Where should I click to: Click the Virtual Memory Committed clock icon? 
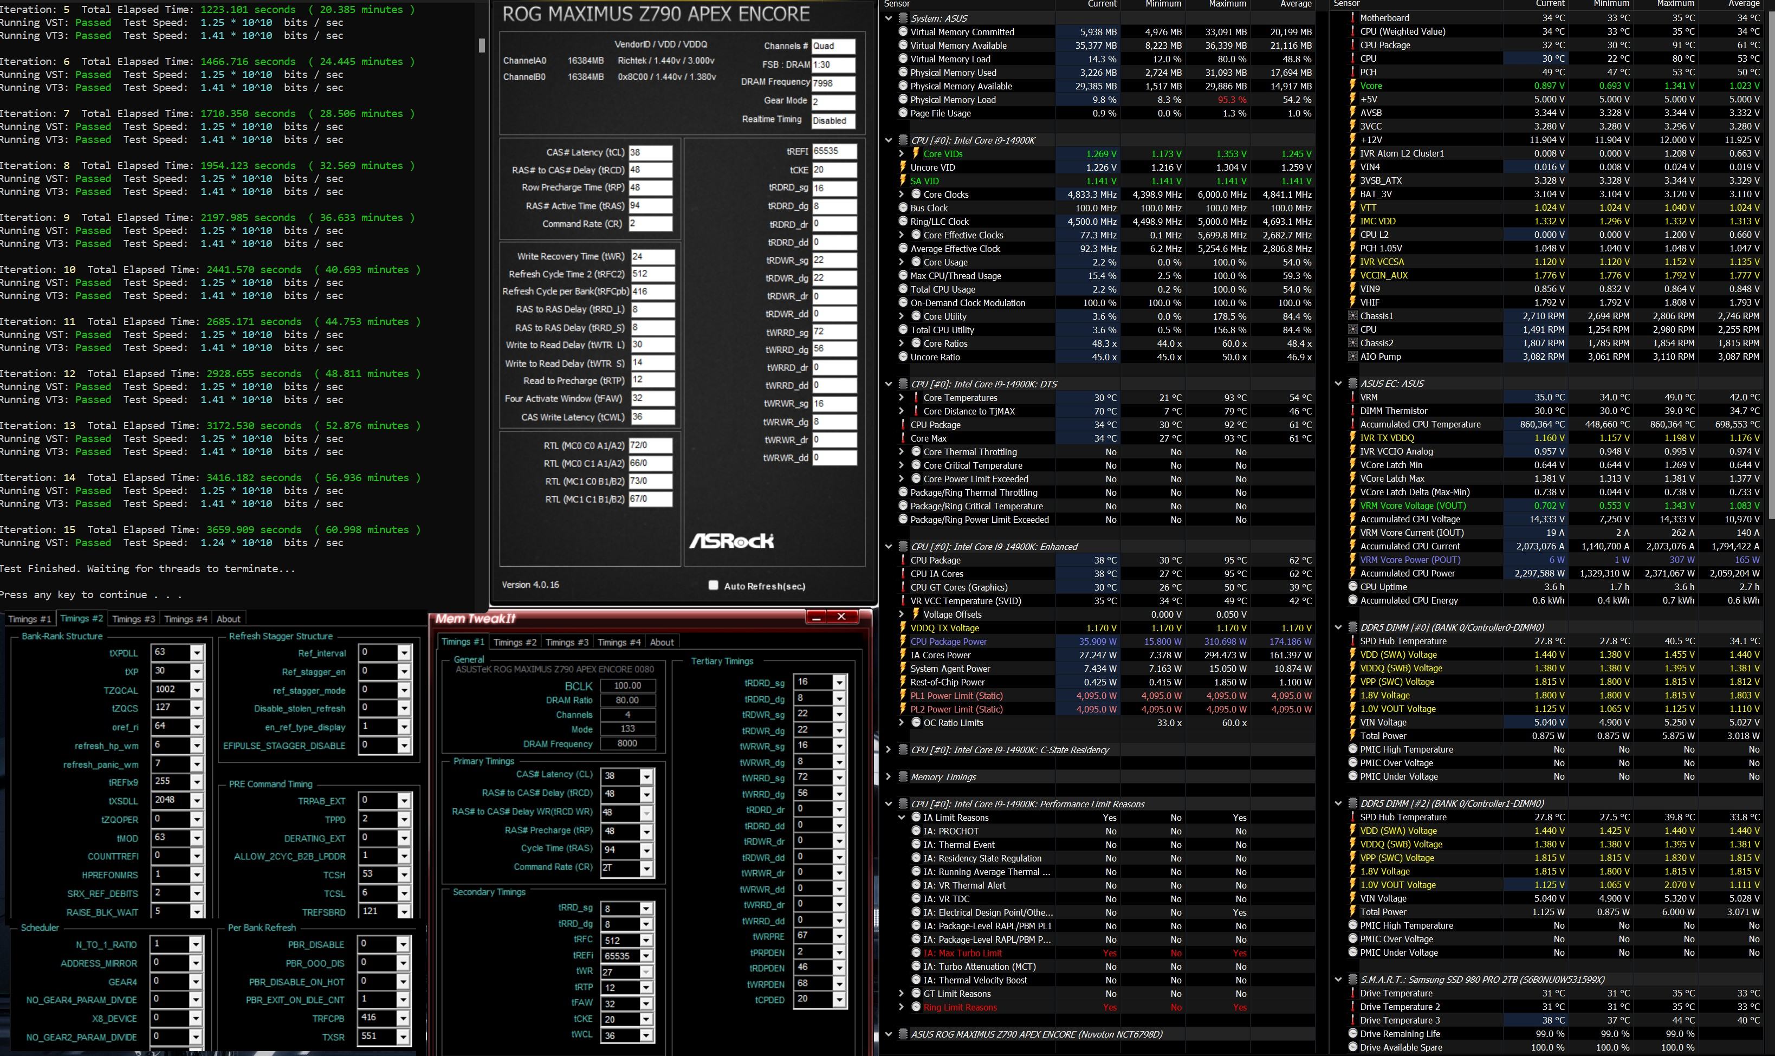(903, 32)
